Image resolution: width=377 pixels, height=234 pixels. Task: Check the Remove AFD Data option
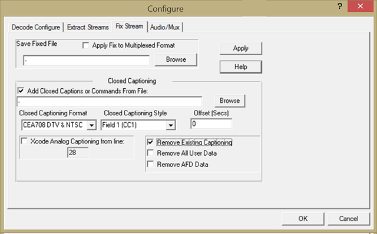[151, 164]
